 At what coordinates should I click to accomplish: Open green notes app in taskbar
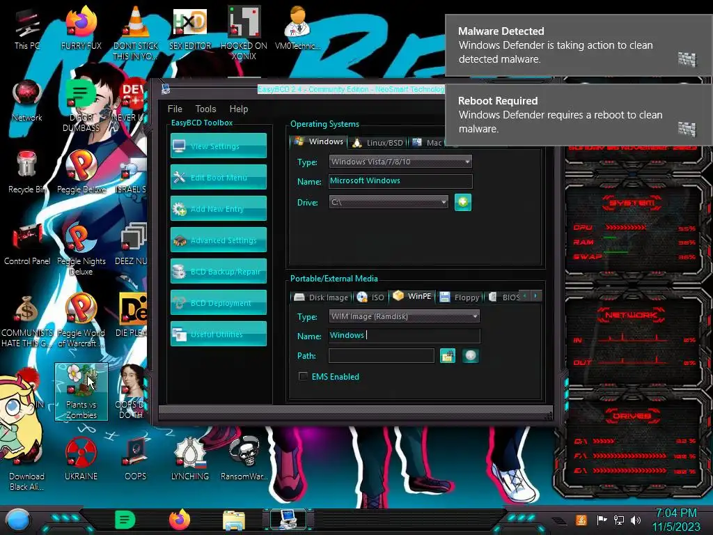click(x=125, y=520)
